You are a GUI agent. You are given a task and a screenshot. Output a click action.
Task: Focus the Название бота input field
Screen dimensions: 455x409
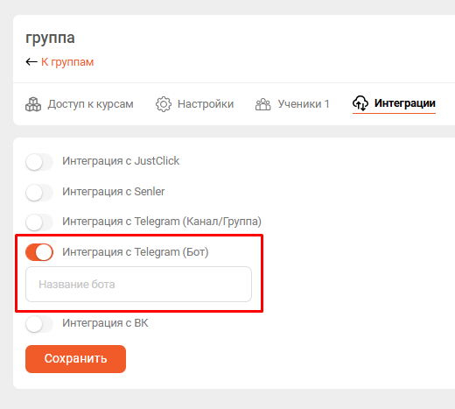pos(138,284)
